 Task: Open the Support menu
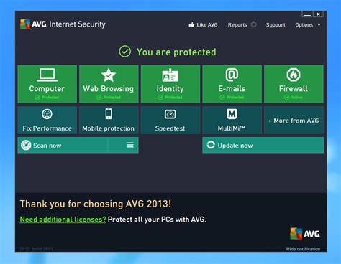[x=276, y=25]
